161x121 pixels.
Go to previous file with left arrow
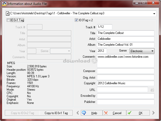pyautogui.click(x=78, y=113)
